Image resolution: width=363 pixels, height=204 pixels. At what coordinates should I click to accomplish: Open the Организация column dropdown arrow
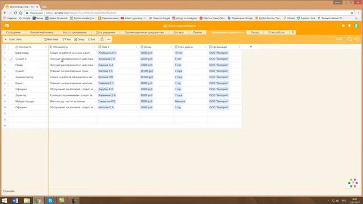click(x=239, y=47)
